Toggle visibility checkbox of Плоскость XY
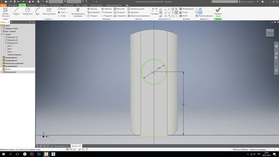 [6, 43]
